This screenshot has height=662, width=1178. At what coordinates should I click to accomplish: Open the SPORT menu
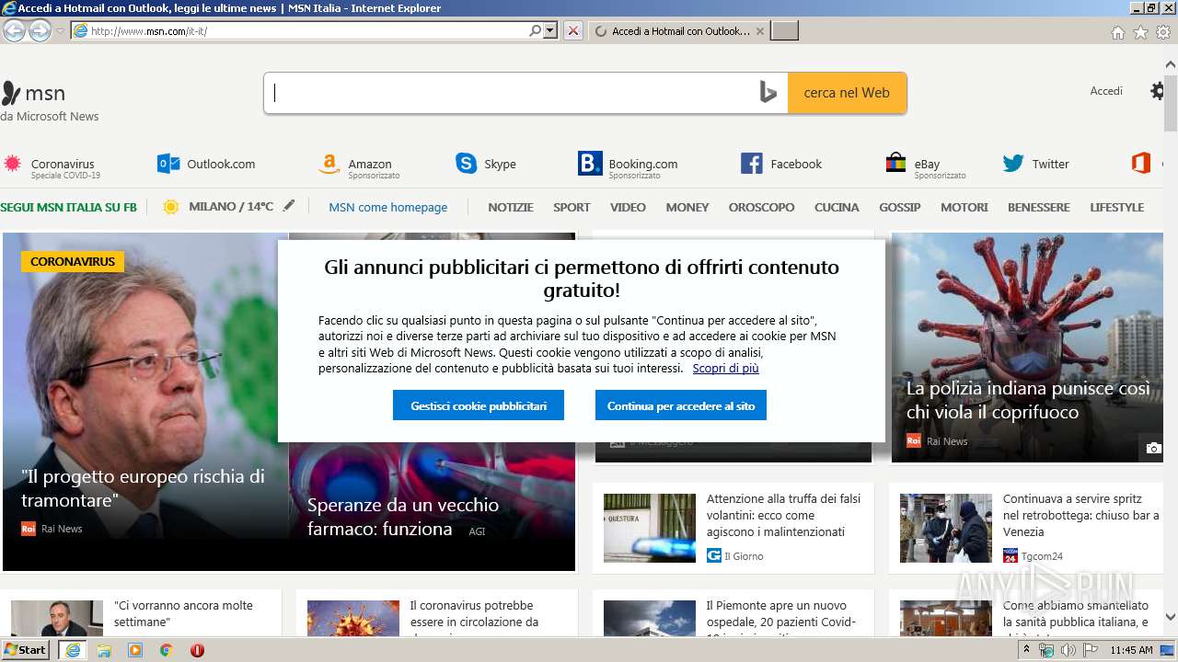coord(572,207)
